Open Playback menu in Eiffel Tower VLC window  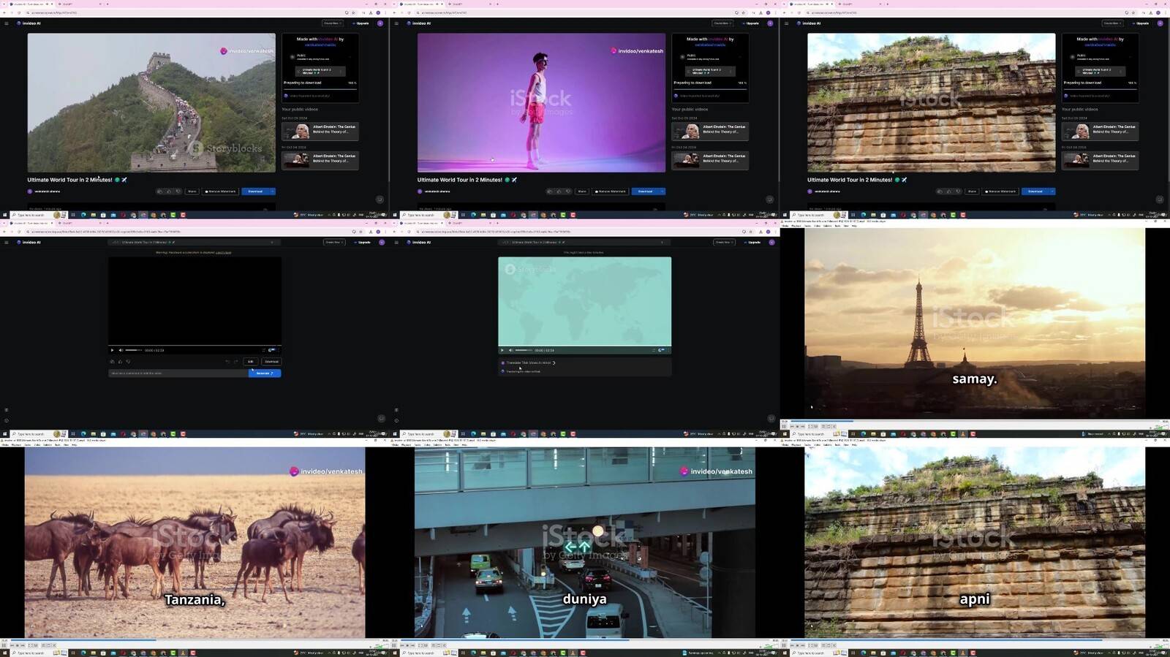click(x=796, y=226)
